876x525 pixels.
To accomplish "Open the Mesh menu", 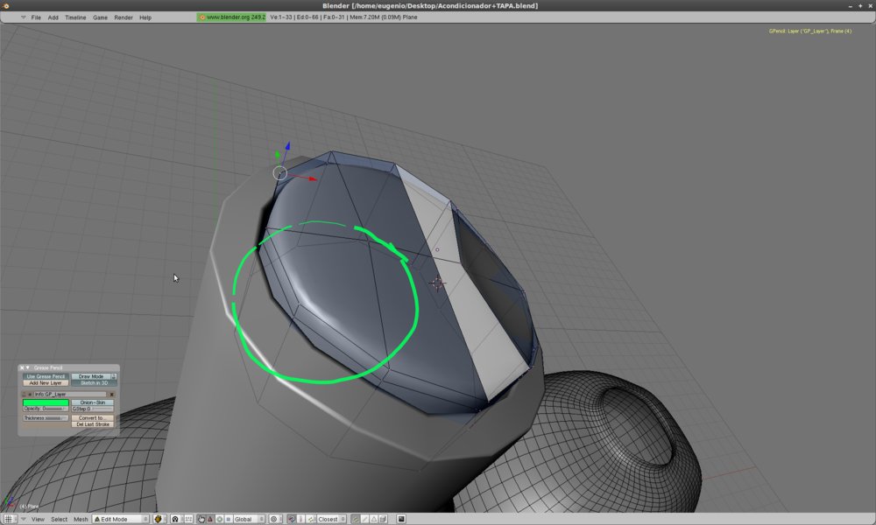I will tap(81, 519).
